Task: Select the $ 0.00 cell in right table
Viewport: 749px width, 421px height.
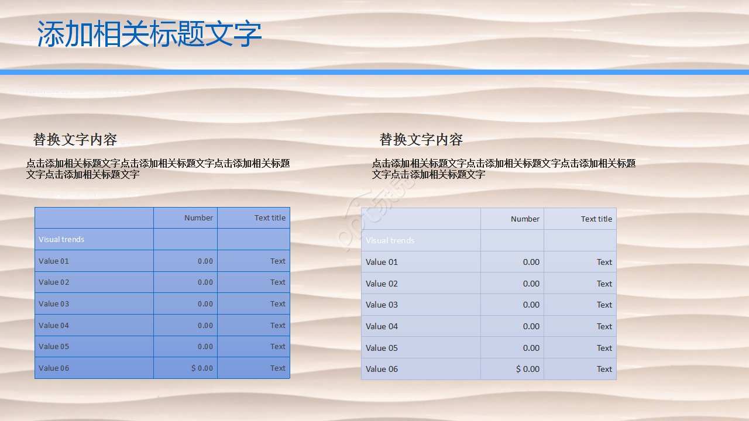Action: tap(528, 369)
